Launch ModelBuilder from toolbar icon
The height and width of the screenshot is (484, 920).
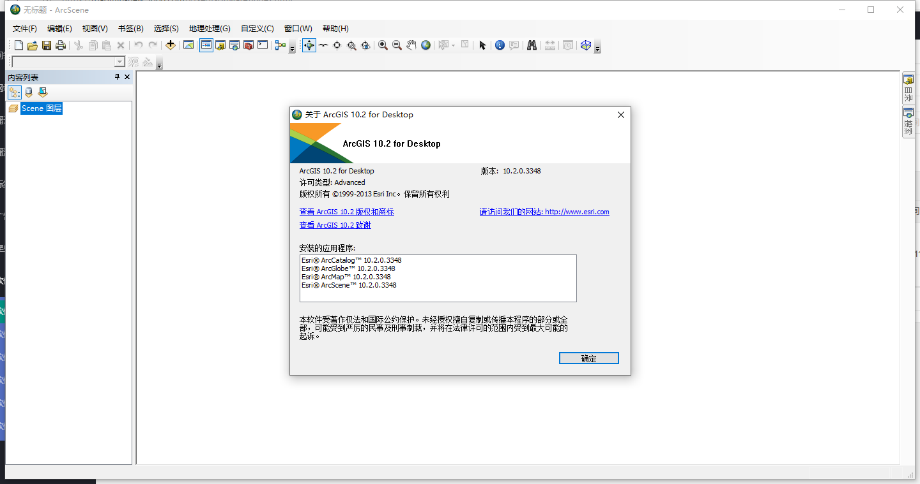point(280,45)
